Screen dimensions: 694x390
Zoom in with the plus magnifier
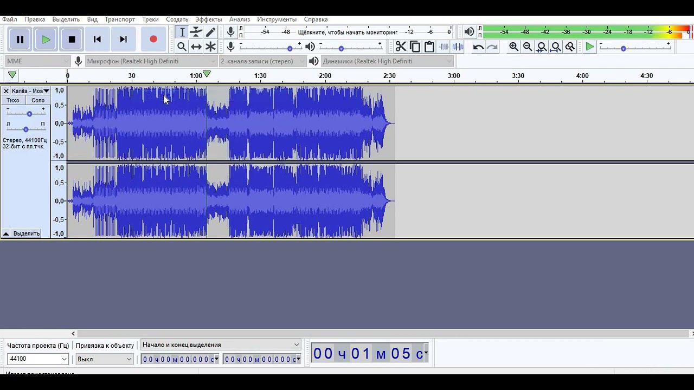[513, 47]
